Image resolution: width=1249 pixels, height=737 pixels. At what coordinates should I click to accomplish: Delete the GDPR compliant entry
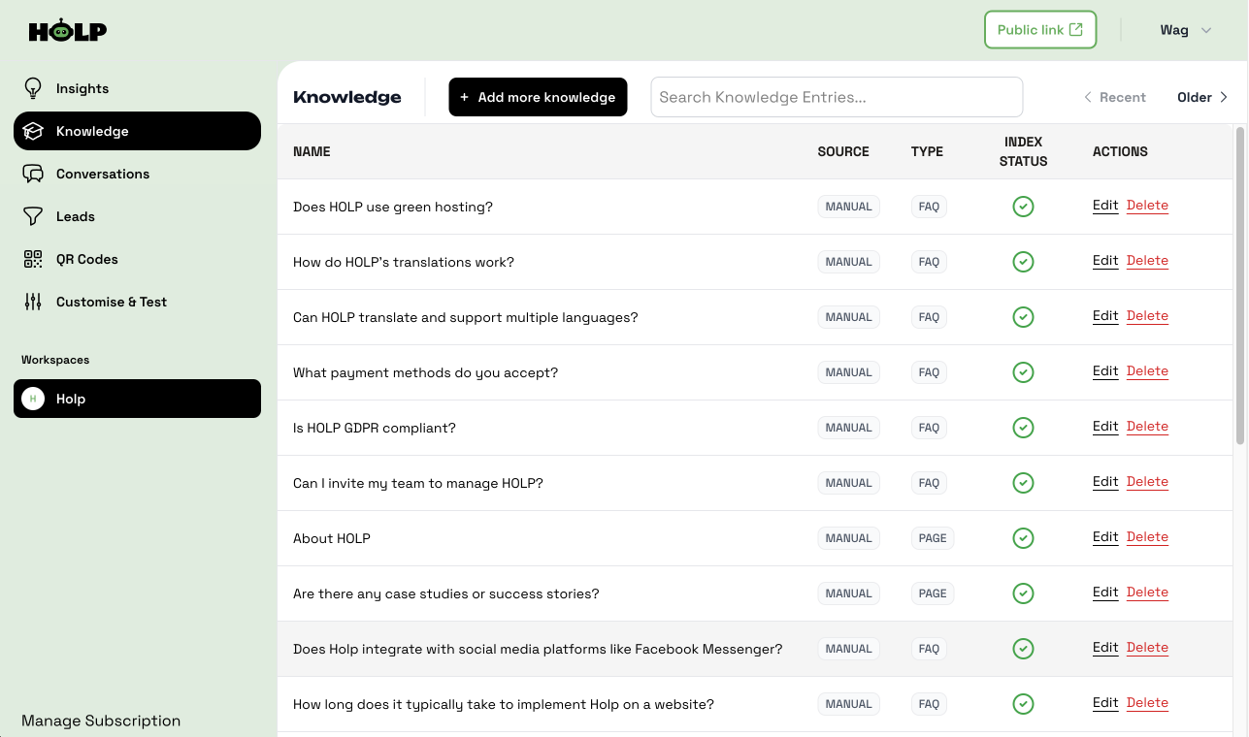coord(1147,427)
